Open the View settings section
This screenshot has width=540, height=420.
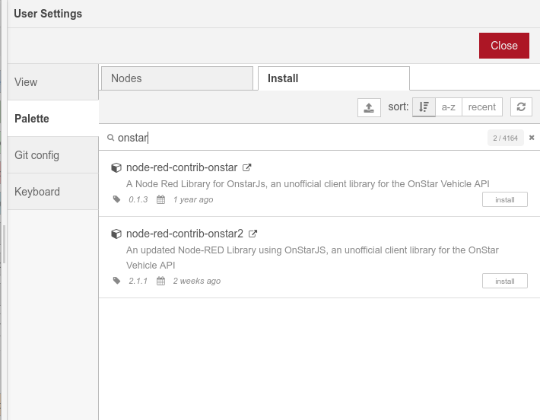pyautogui.click(x=52, y=82)
